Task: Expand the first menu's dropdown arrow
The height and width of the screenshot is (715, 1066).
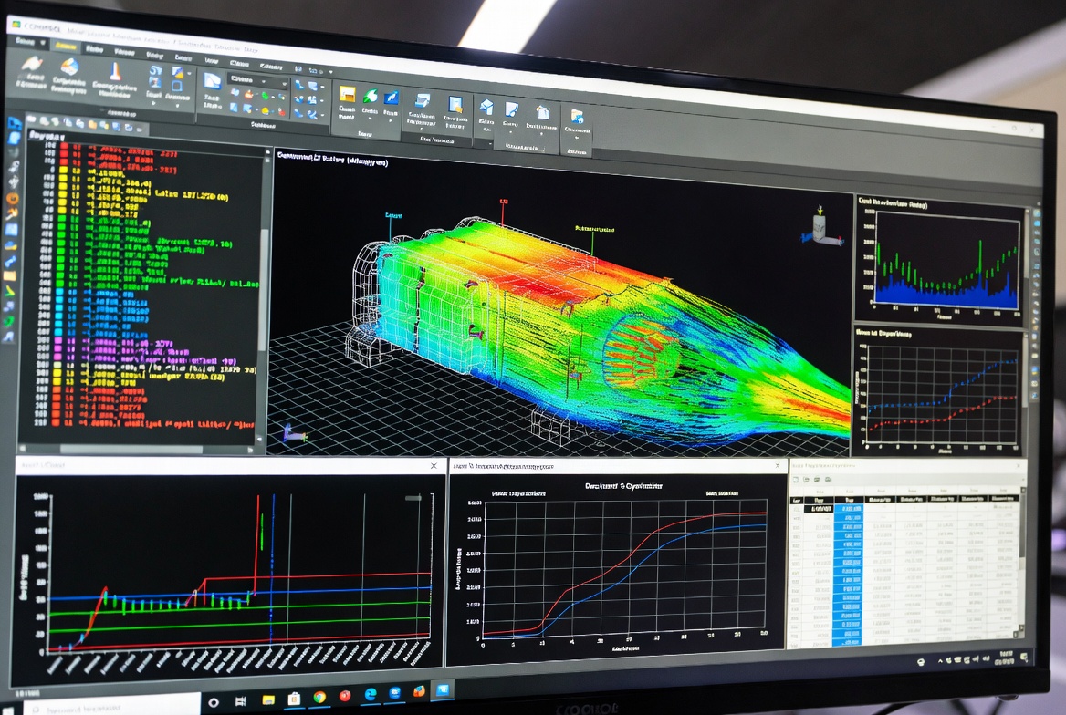Action: [x=43, y=42]
